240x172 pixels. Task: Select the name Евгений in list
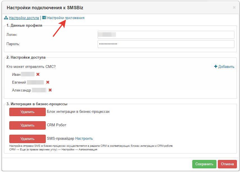click(19, 82)
